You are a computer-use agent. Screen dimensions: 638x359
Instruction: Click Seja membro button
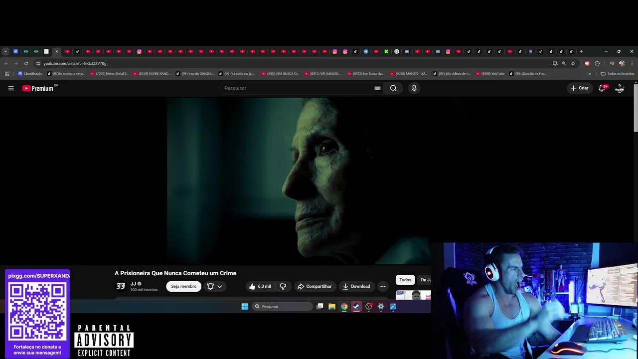(183, 286)
